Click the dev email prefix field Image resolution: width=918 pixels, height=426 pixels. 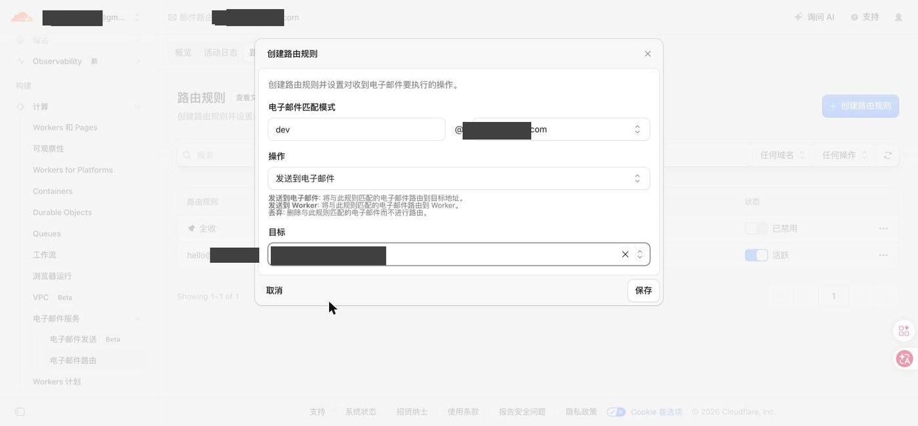(x=357, y=129)
